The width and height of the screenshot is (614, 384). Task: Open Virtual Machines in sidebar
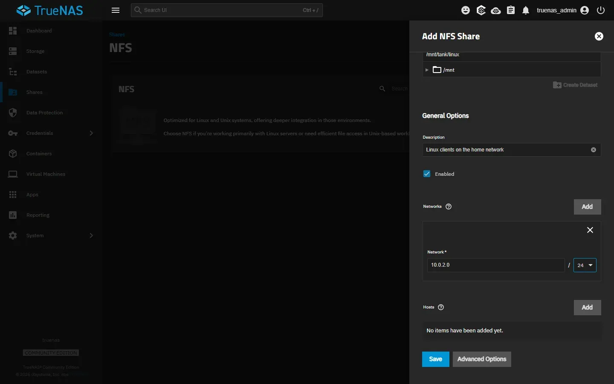coord(51,174)
